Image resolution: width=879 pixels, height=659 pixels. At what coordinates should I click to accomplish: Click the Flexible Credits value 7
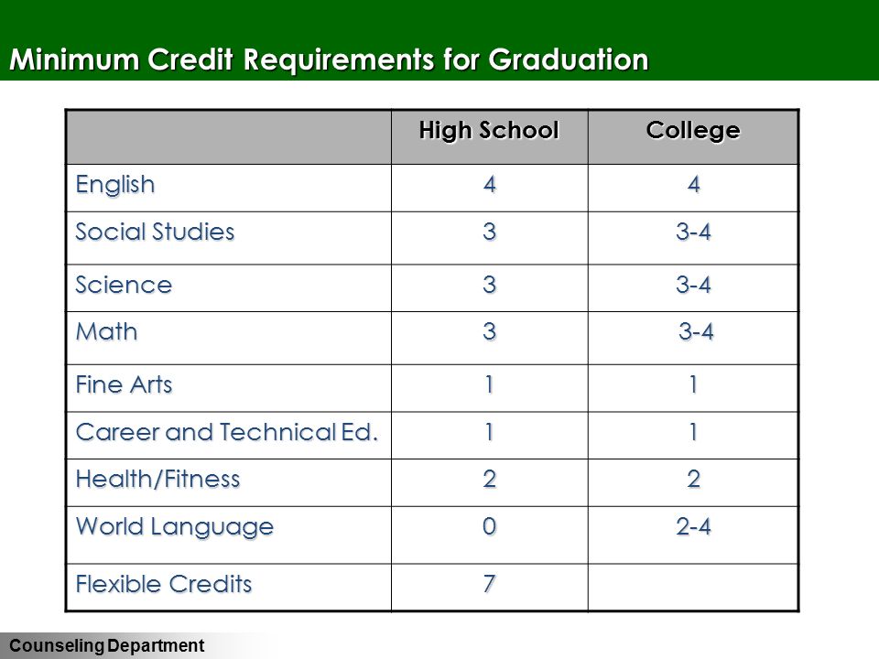(x=489, y=584)
